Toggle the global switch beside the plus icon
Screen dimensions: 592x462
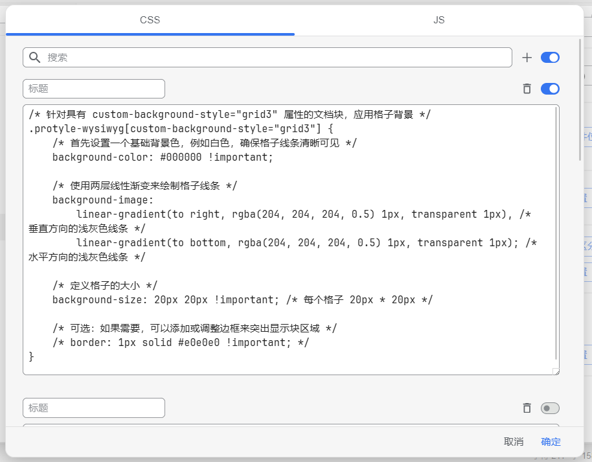[x=550, y=58]
